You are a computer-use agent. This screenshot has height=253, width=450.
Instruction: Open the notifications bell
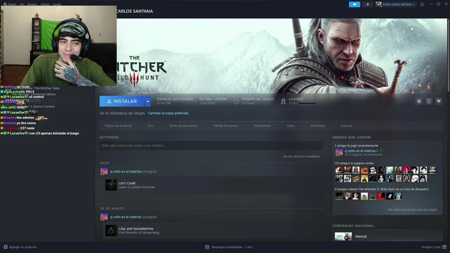pos(368,4)
